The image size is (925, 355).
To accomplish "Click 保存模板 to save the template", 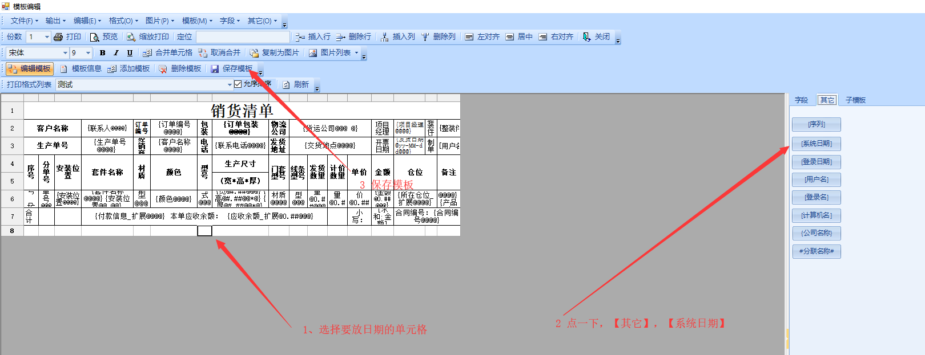I will (x=232, y=69).
